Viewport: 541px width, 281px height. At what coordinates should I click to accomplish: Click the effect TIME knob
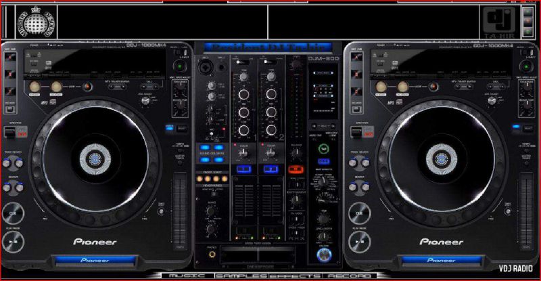pyautogui.click(x=323, y=219)
